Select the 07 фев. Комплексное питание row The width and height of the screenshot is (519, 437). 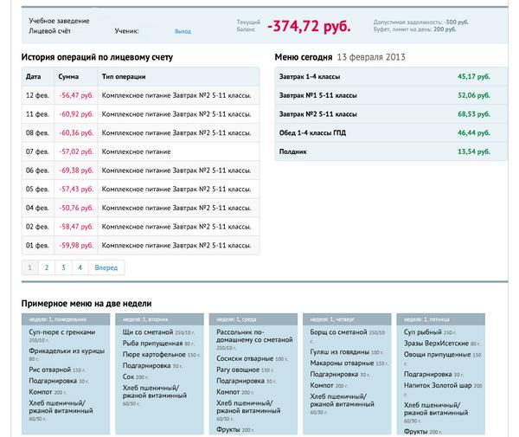coord(140,151)
